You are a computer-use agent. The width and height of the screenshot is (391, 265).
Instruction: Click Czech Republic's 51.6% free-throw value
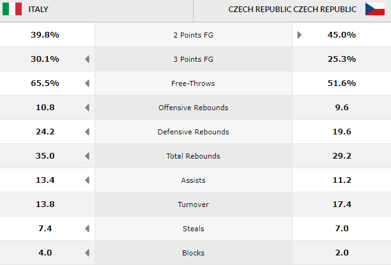click(341, 83)
